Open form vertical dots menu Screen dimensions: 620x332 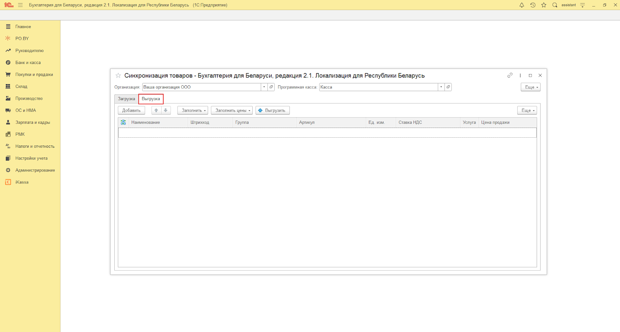[x=520, y=75]
